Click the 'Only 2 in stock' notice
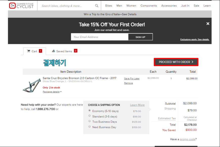Image resolution: width=220 pixels, height=147 pixels. [51, 88]
